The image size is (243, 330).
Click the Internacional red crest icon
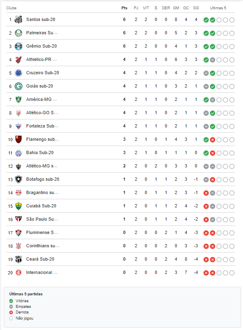coord(19,273)
